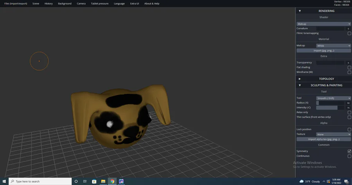
Task: Open the calendar app icon on taskbar
Action: click(121, 181)
